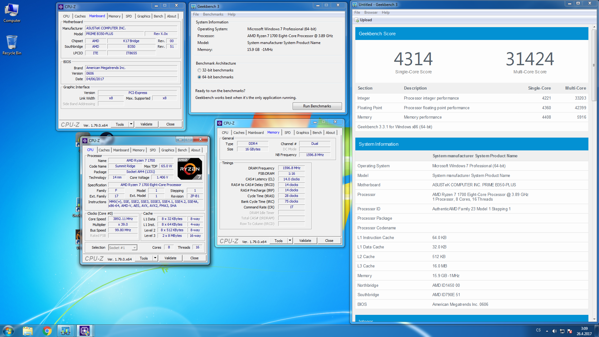Click the Windows Start orb
Viewport: 599px width, 337px height.
click(8, 331)
